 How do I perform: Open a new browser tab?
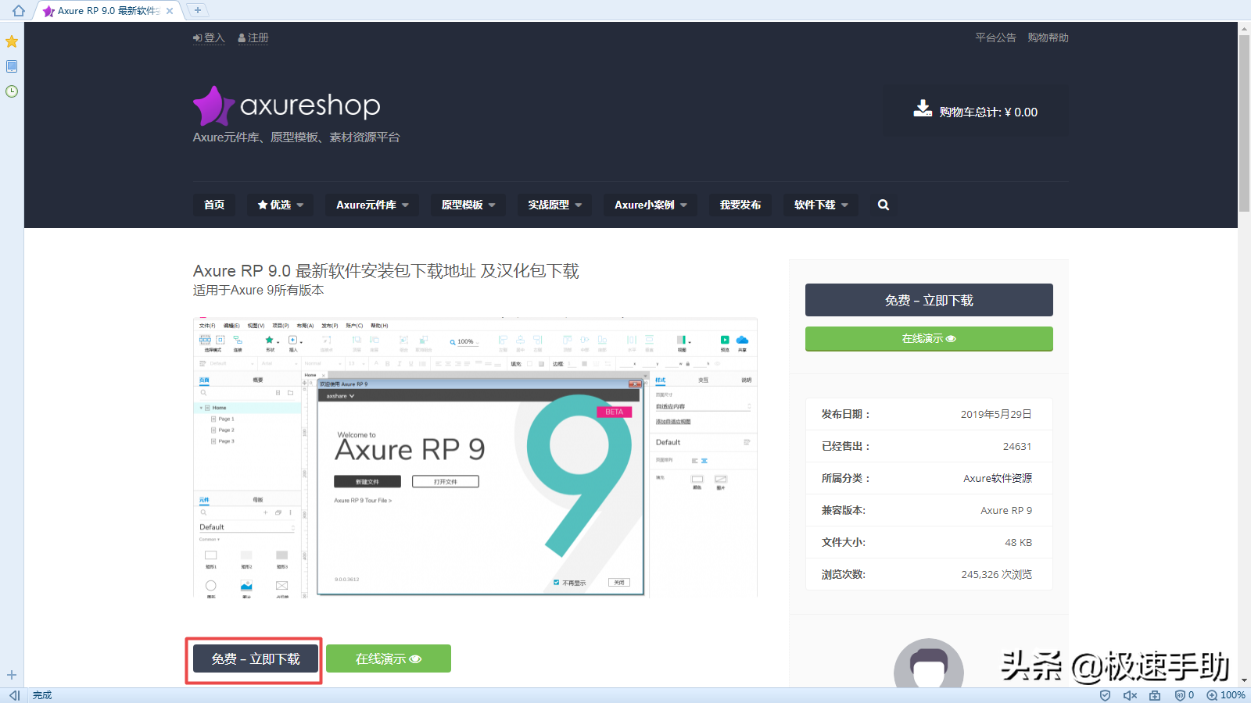coord(198,10)
